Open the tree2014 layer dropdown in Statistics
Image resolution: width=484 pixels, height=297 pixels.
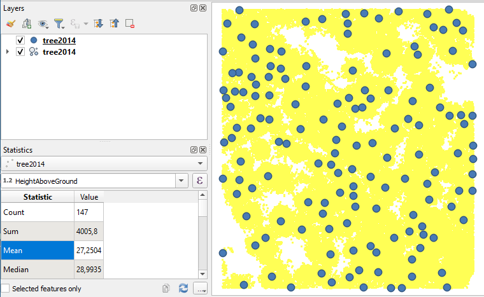coord(104,163)
